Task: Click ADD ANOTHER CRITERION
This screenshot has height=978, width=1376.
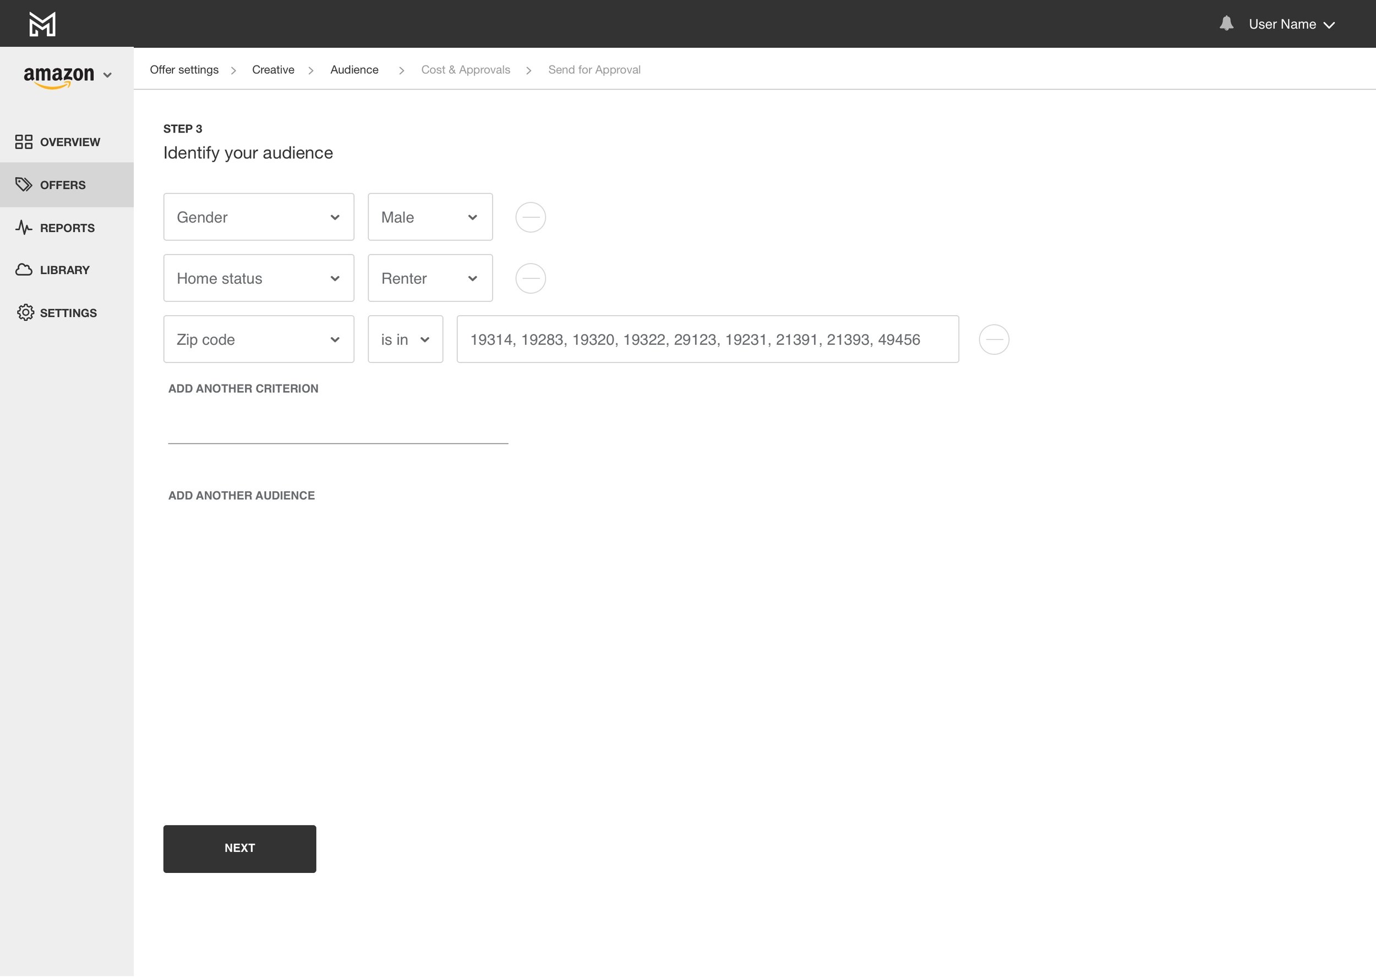Action: [243, 388]
